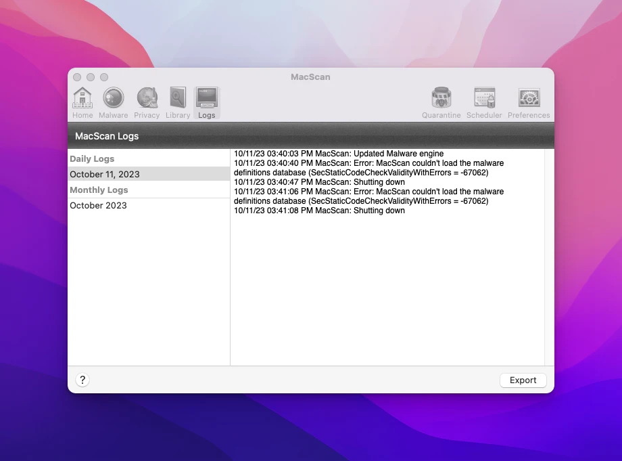Open help with the question mark button

82,380
